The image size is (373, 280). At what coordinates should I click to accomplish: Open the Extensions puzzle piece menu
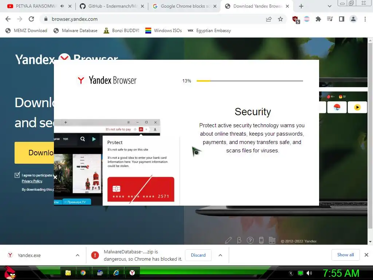[318, 19]
